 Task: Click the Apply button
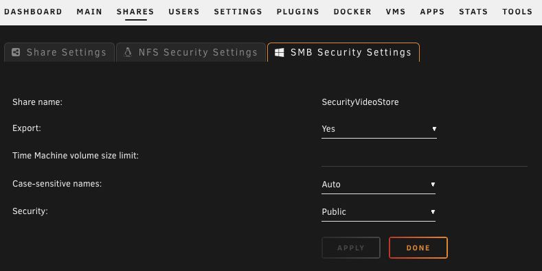click(351, 248)
